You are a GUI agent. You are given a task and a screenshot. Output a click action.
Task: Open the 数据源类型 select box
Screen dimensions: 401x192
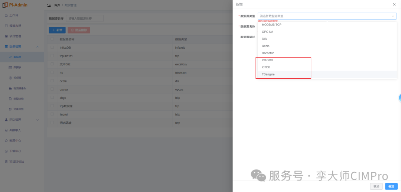pos(327,16)
